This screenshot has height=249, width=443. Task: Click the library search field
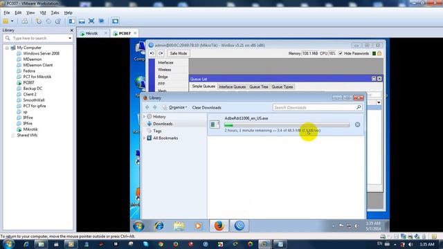[38, 38]
